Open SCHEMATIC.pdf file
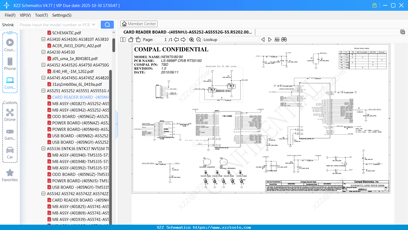The image size is (408, 230). pos(66,33)
